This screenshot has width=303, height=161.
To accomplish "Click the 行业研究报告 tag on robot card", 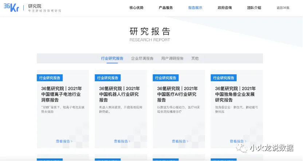I will 108,78.
